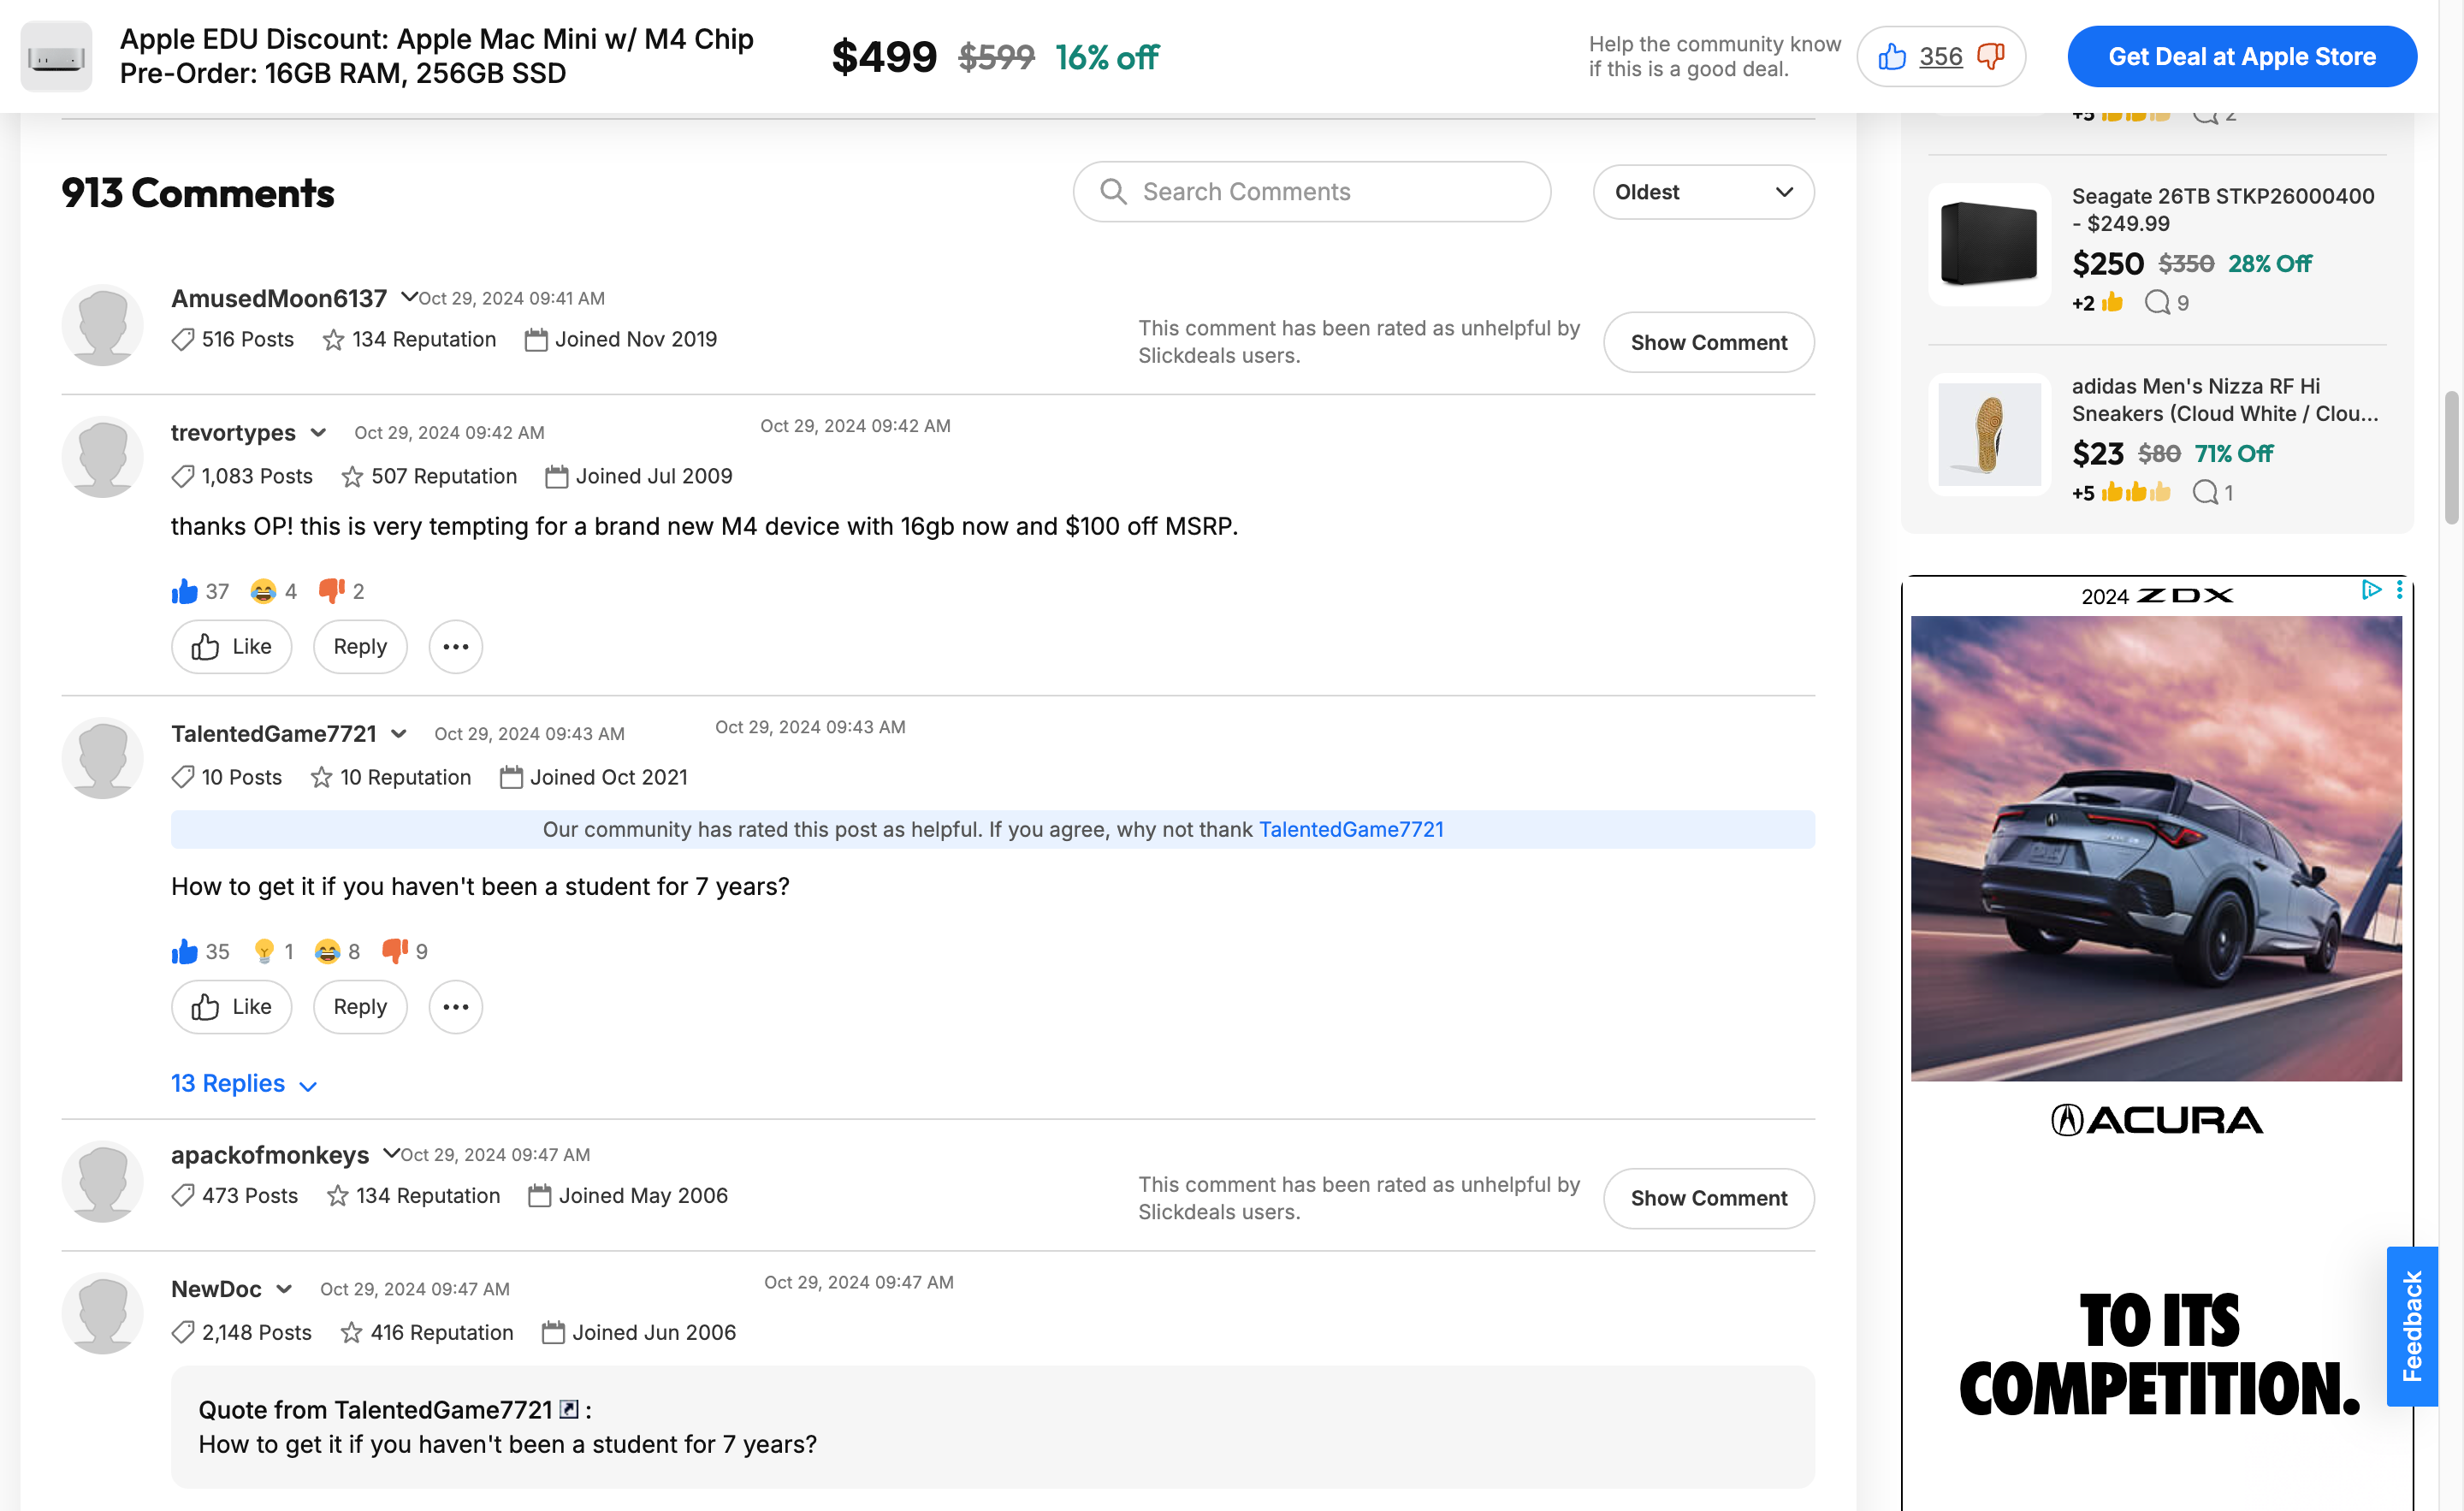The image size is (2464, 1511).
Task: Open the Acura ad options menu dots
Action: pyautogui.click(x=2398, y=590)
